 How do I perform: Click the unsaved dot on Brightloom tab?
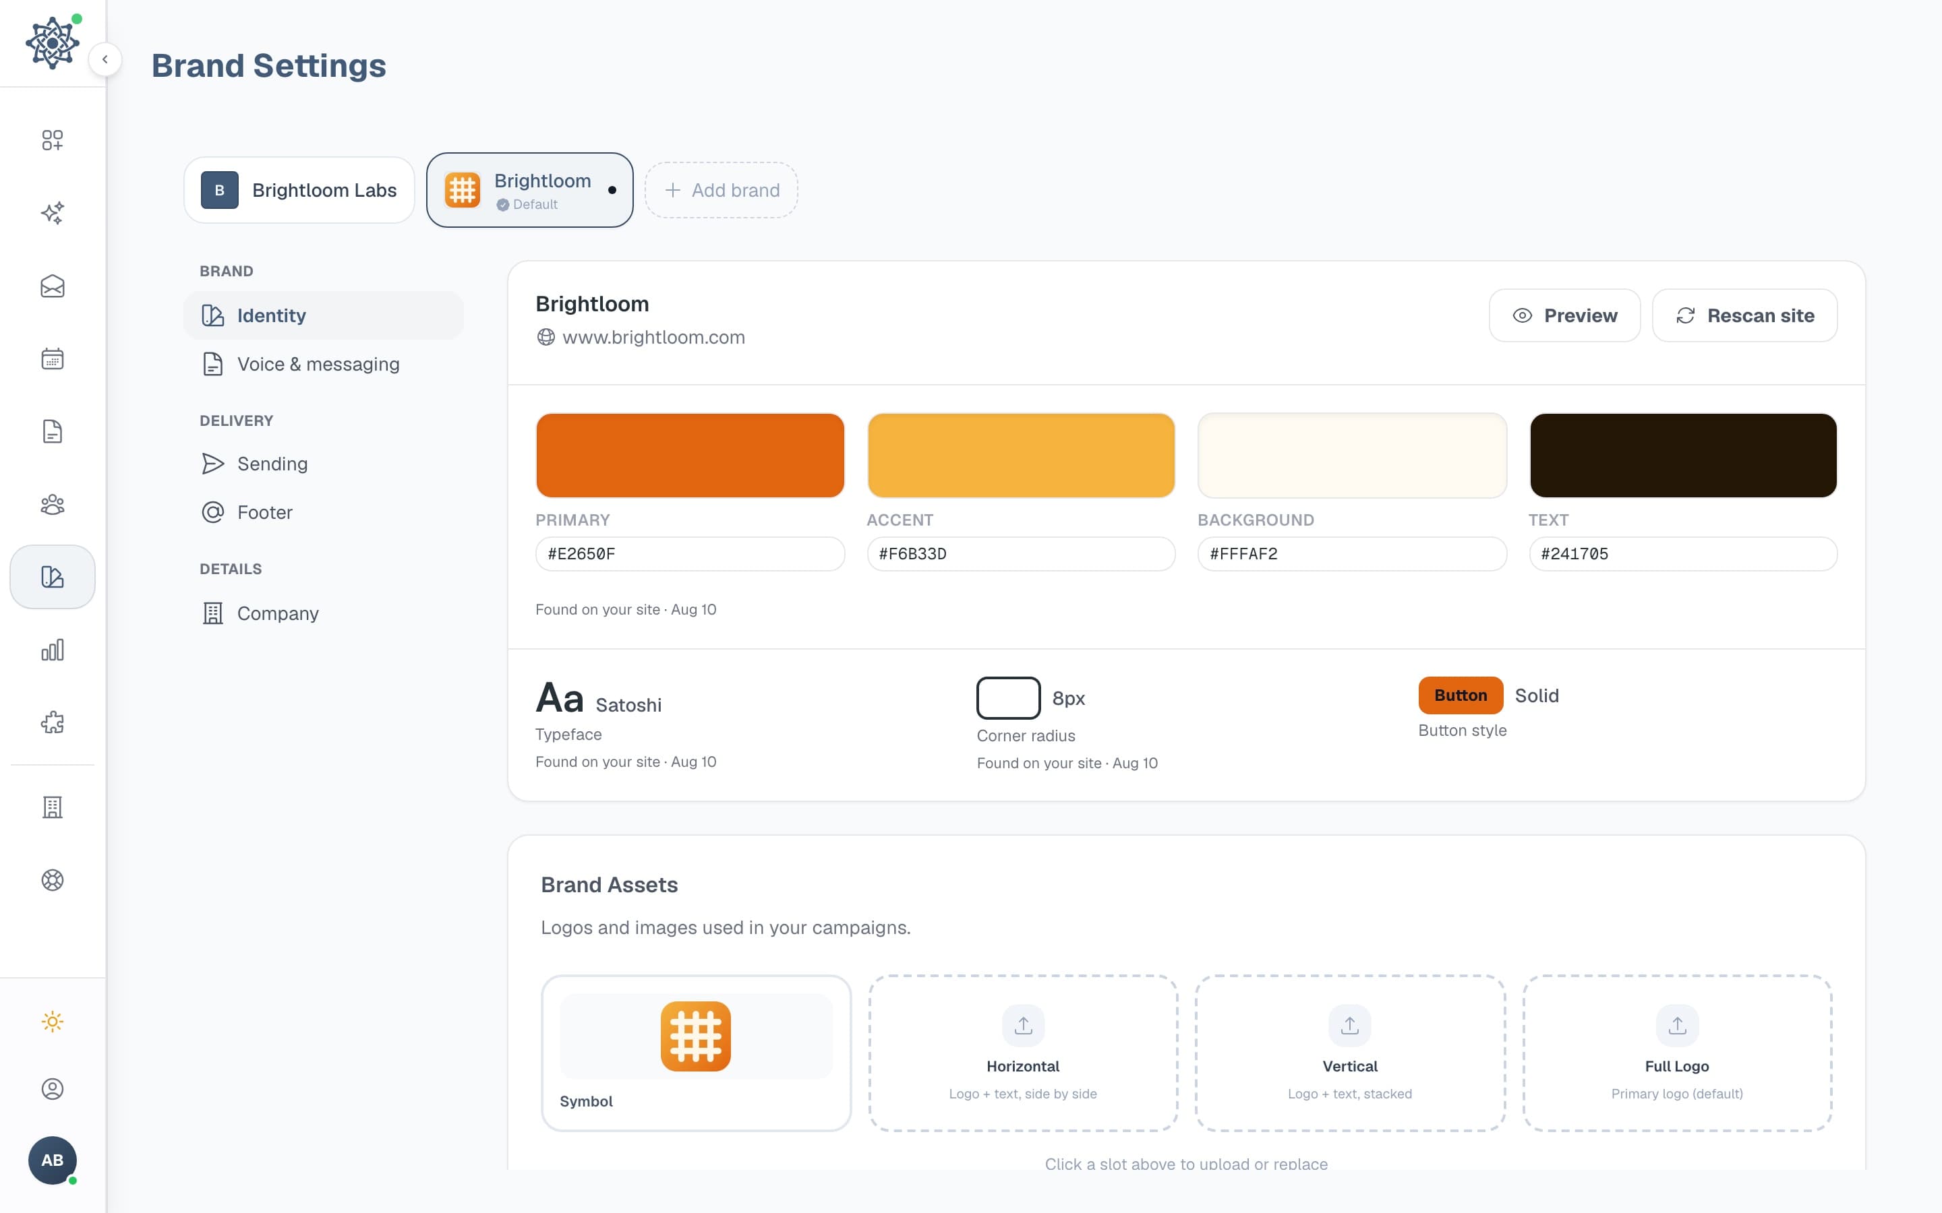coord(612,190)
